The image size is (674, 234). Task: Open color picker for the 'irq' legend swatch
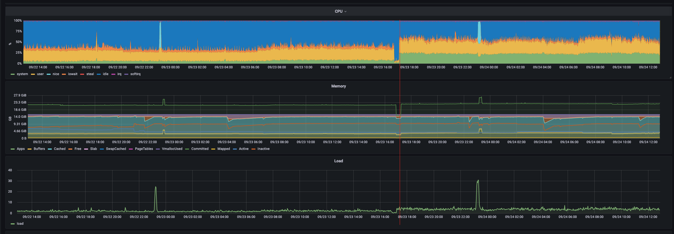click(x=113, y=74)
